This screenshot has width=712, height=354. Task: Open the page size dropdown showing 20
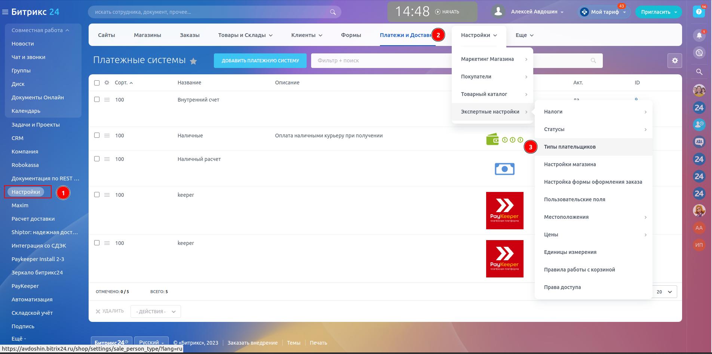tap(664, 292)
